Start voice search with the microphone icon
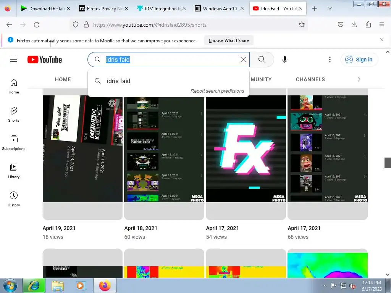The image size is (391, 293). point(284,59)
